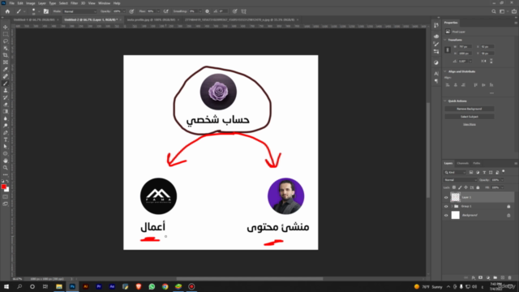
Task: Add a layer style with fx icon
Action: click(474, 277)
